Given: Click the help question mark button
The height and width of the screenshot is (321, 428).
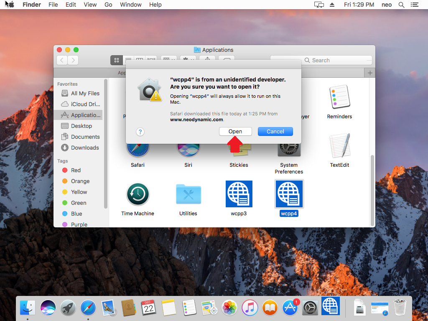Looking at the screenshot, I should [x=140, y=132].
